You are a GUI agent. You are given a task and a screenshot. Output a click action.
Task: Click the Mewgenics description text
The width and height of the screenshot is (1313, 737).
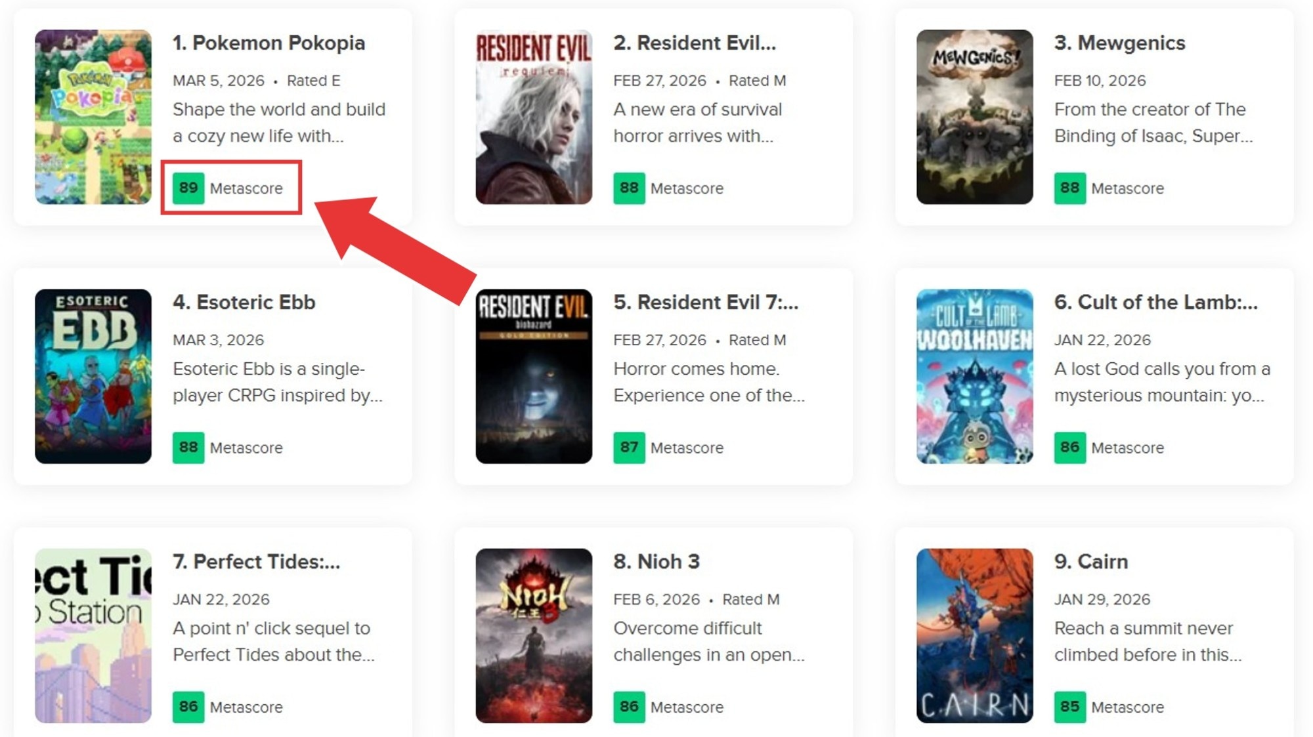pyautogui.click(x=1153, y=123)
